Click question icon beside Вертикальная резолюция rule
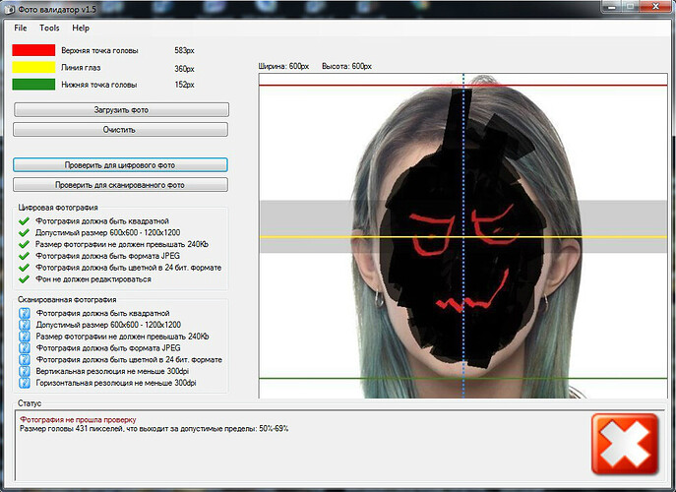The height and width of the screenshot is (492, 676). [25, 371]
